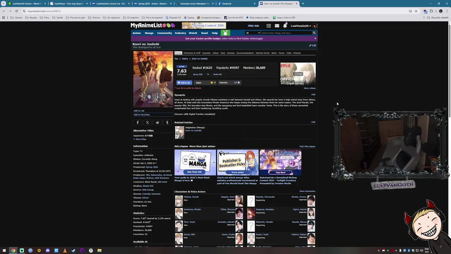Play the Netflix official trailer video
This screenshot has width=451, height=254.
(298, 74)
